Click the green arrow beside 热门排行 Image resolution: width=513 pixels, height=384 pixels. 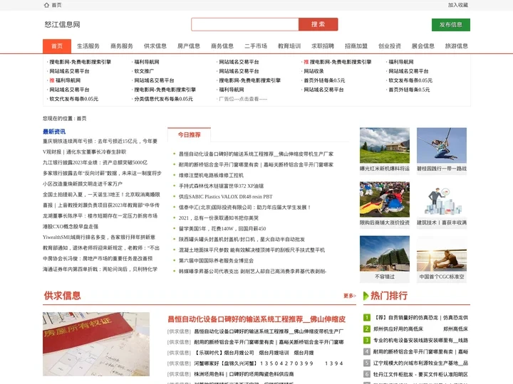point(364,296)
